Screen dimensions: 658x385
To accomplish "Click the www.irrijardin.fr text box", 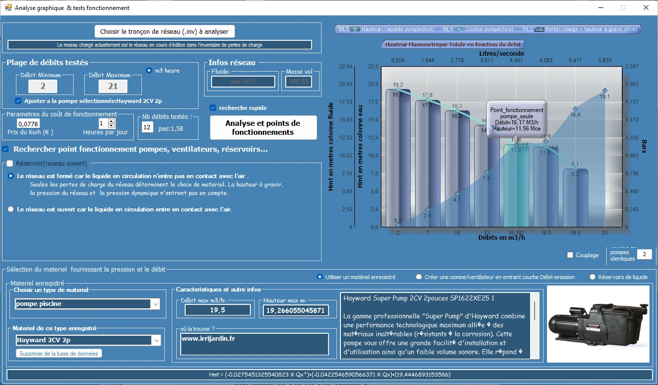I will (x=254, y=344).
